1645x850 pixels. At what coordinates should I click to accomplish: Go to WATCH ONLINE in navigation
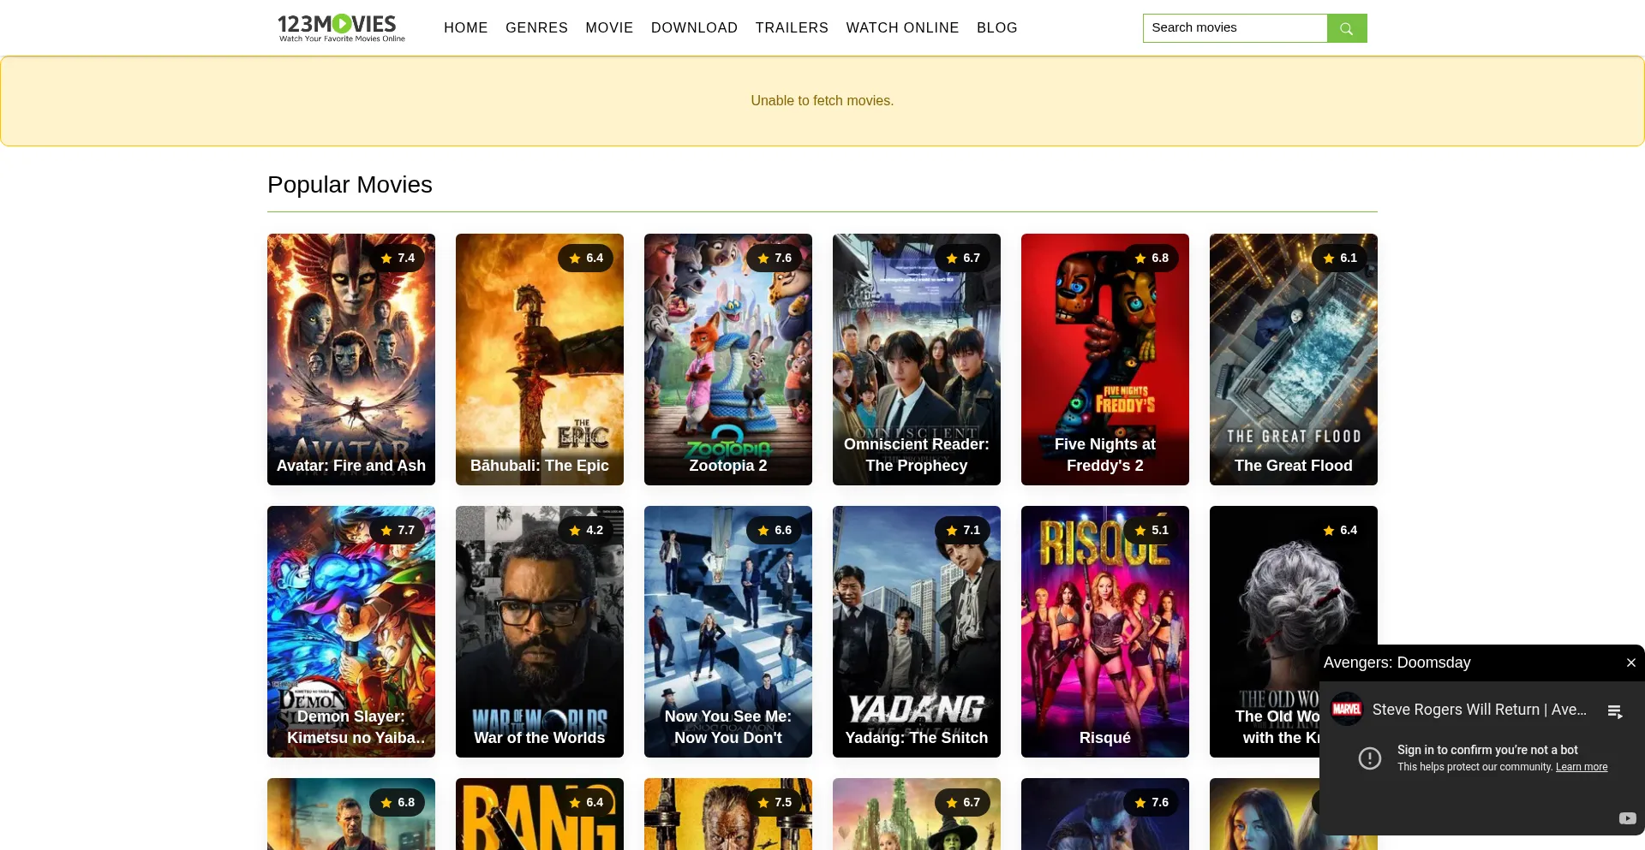coord(902,27)
